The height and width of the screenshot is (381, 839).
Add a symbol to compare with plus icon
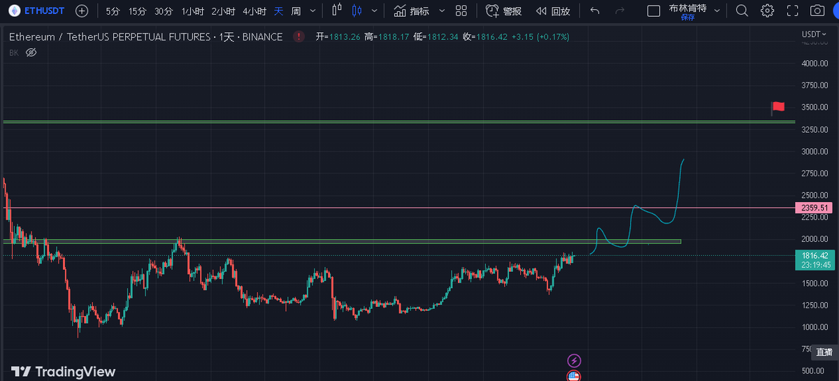pos(82,11)
